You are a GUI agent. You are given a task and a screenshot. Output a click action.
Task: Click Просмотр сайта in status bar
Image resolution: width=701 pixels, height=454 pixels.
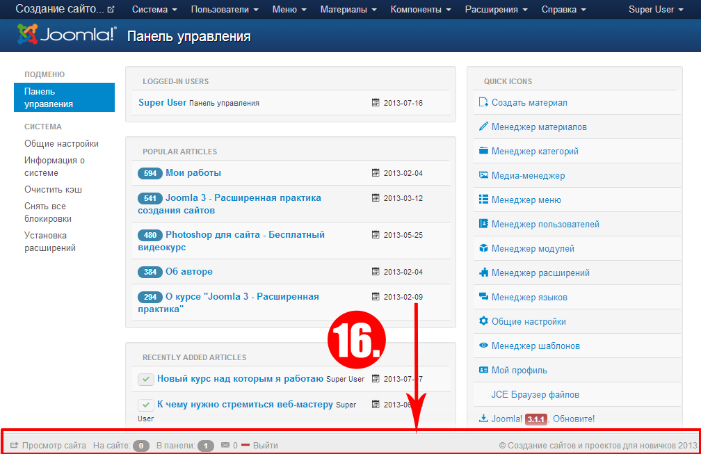click(54, 445)
